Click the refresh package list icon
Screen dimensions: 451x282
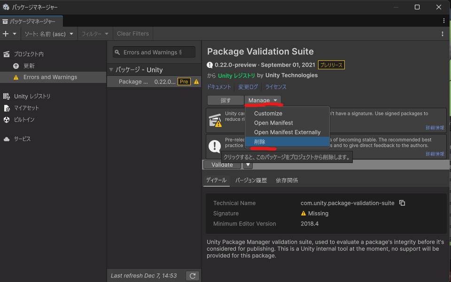pyautogui.click(x=192, y=275)
